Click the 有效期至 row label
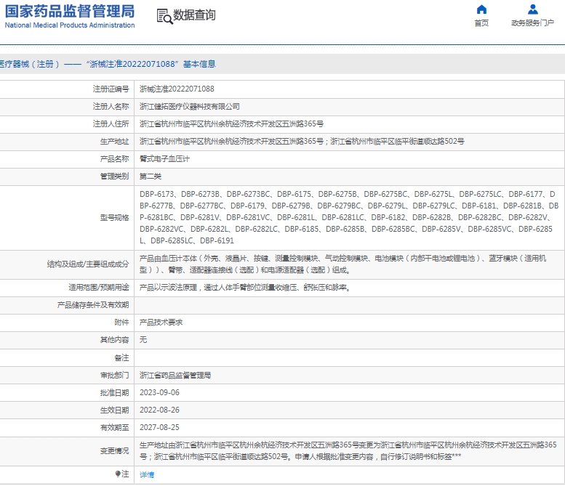This screenshot has width=565, height=486. click(114, 428)
